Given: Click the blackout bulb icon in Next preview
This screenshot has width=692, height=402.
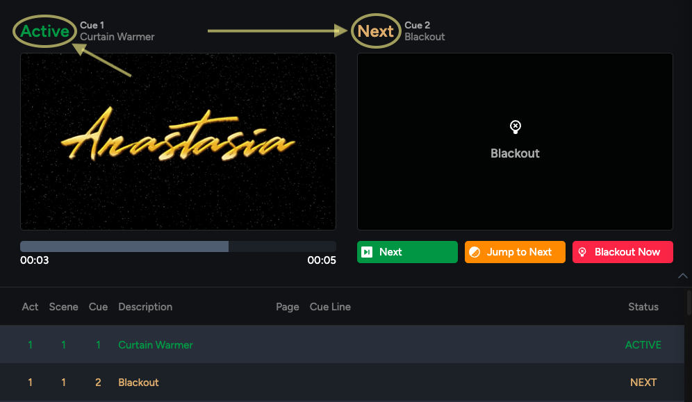Looking at the screenshot, I should pyautogui.click(x=515, y=127).
